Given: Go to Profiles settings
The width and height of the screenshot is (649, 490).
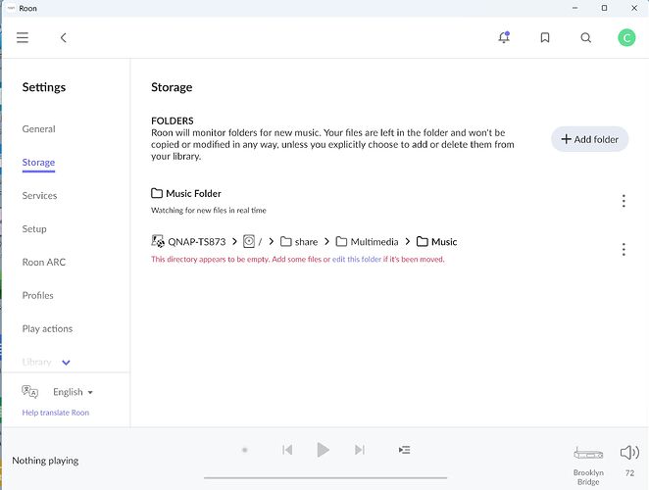Looking at the screenshot, I should pyautogui.click(x=37, y=295).
